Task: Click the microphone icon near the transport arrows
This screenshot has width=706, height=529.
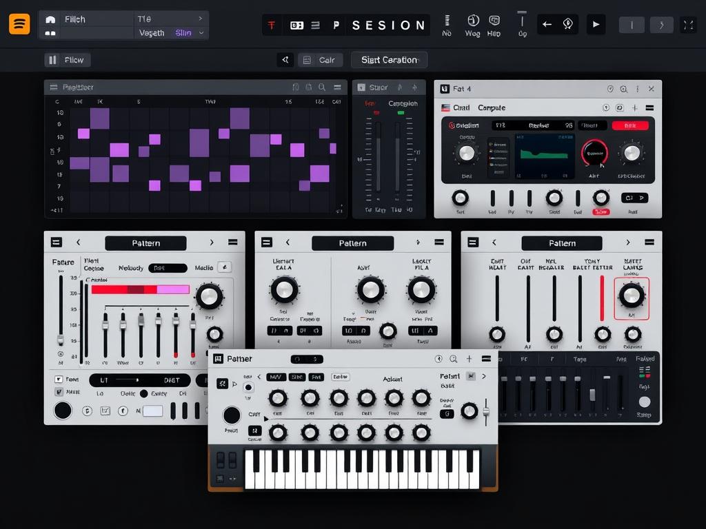Action: tap(567, 24)
